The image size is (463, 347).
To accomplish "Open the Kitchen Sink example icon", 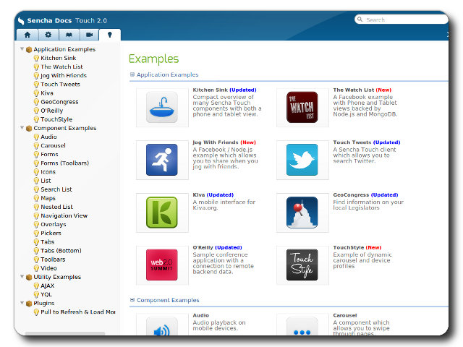I will click(162, 108).
